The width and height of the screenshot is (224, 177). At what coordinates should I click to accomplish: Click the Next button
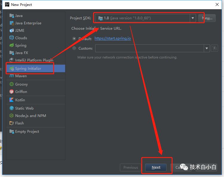click(156, 167)
